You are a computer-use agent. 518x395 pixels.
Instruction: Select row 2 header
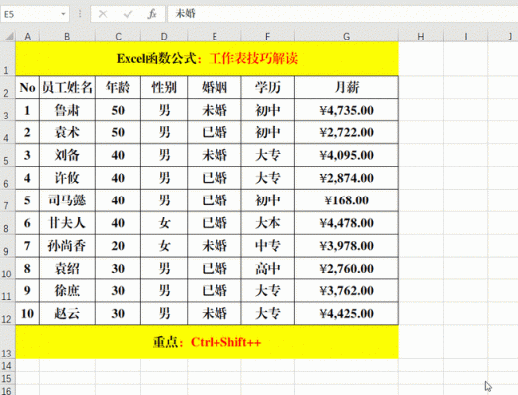(x=7, y=87)
